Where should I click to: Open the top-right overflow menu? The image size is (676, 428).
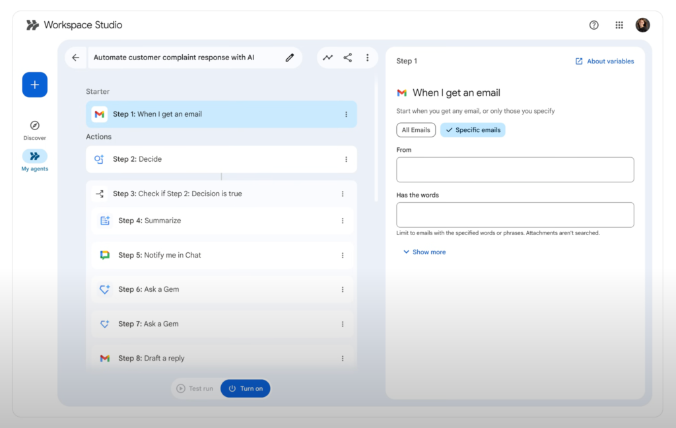click(x=367, y=57)
